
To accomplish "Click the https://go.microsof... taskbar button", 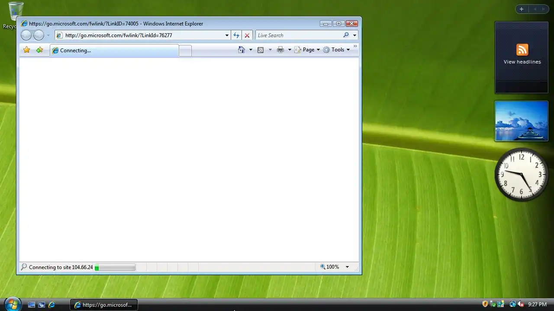I will (x=104, y=305).
